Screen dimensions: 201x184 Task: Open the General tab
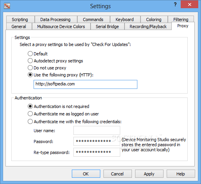coord(19,27)
